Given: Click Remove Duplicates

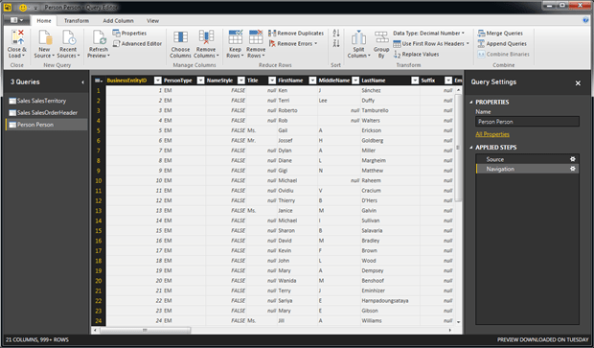Looking at the screenshot, I should (296, 34).
